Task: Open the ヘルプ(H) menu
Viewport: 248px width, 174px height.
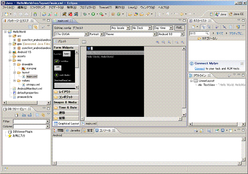Action: (164, 8)
